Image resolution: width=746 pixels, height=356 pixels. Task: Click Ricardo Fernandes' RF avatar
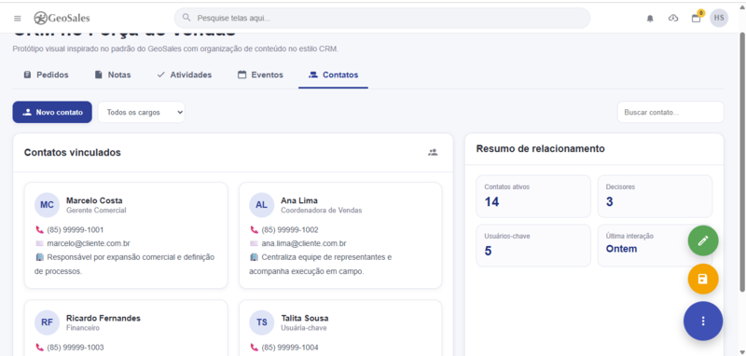47,322
